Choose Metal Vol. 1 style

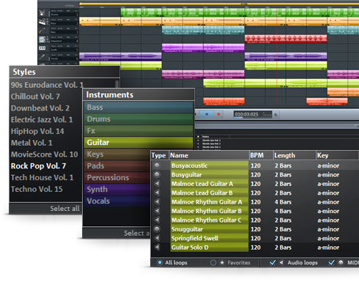32,143
